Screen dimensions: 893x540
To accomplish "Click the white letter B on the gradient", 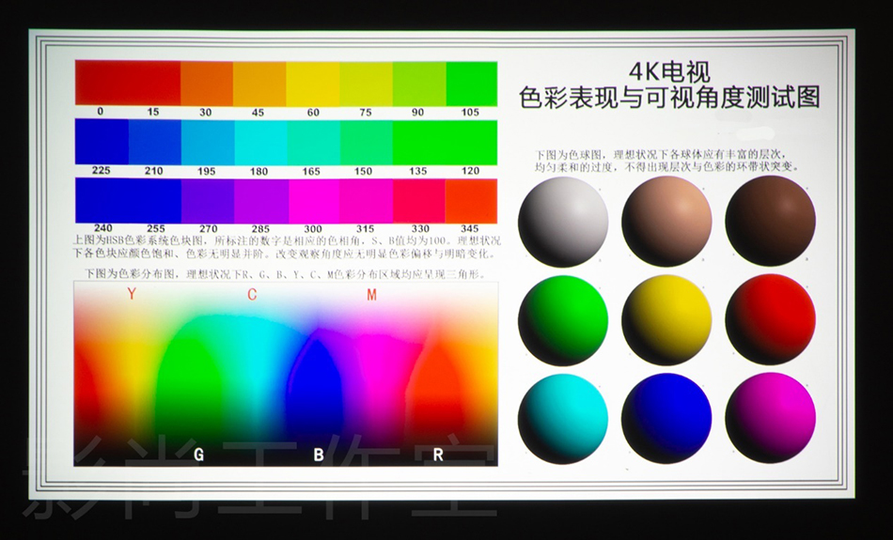I will (319, 455).
